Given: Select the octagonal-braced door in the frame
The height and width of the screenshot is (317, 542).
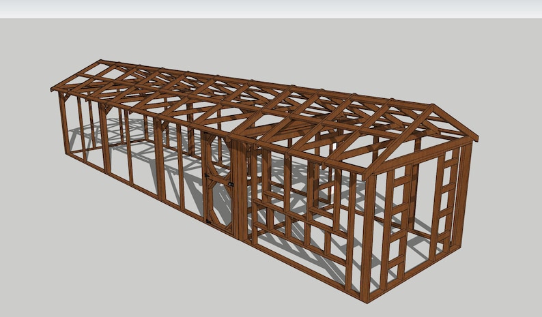Looking at the screenshot, I should 218,183.
